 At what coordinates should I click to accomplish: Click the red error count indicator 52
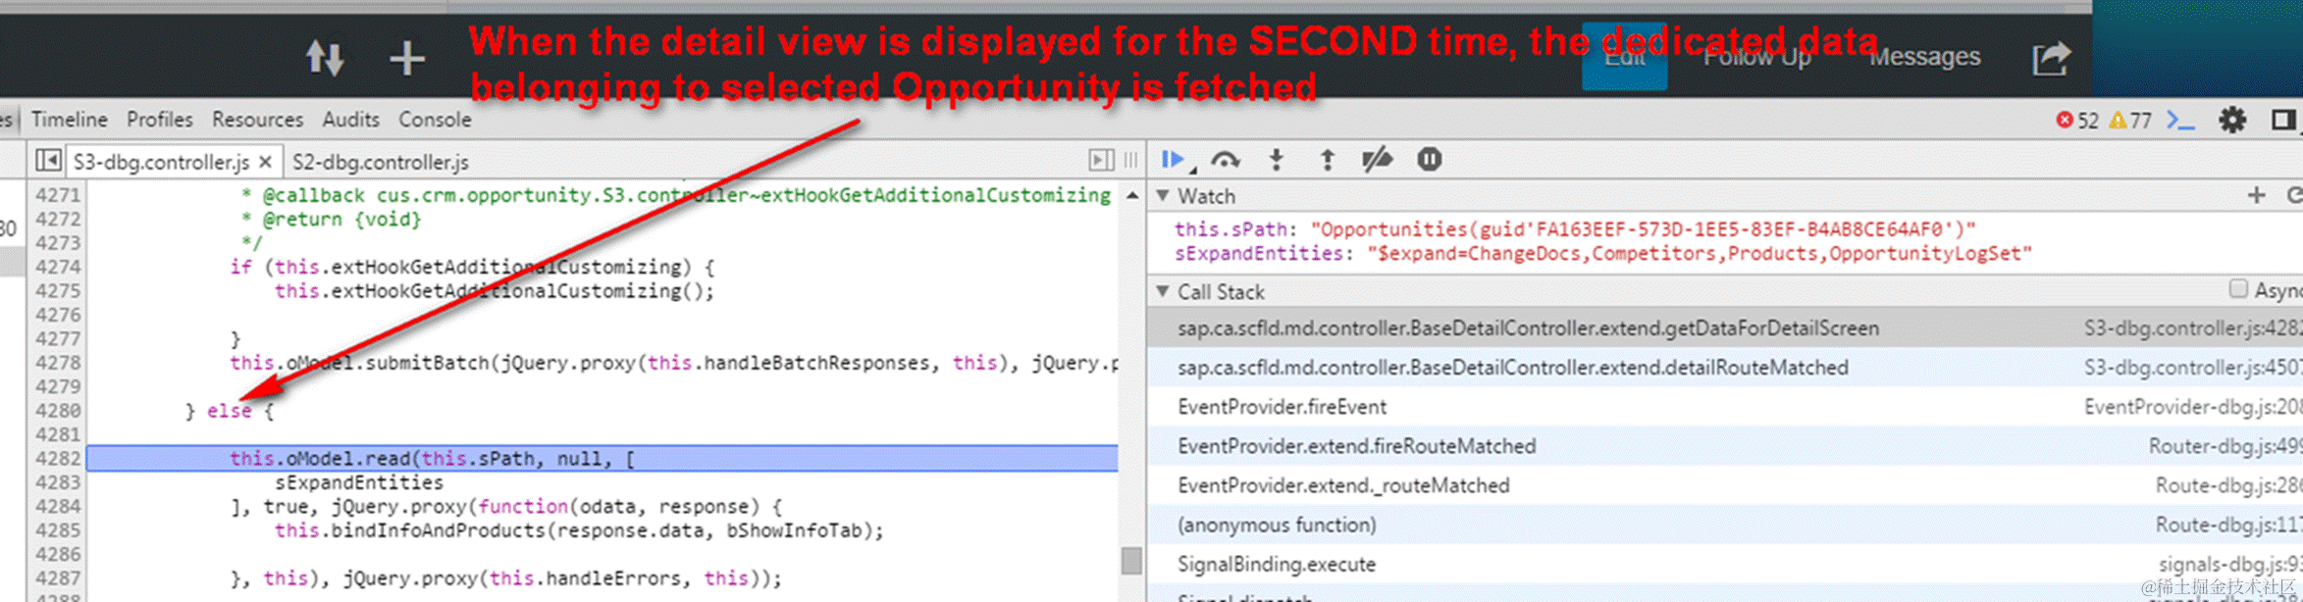click(x=2076, y=121)
